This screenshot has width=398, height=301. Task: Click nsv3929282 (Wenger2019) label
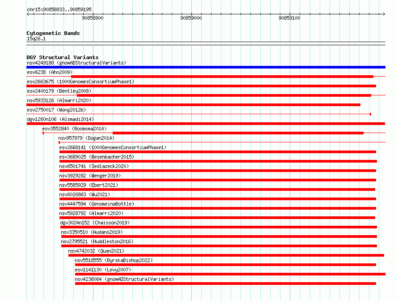(90, 176)
